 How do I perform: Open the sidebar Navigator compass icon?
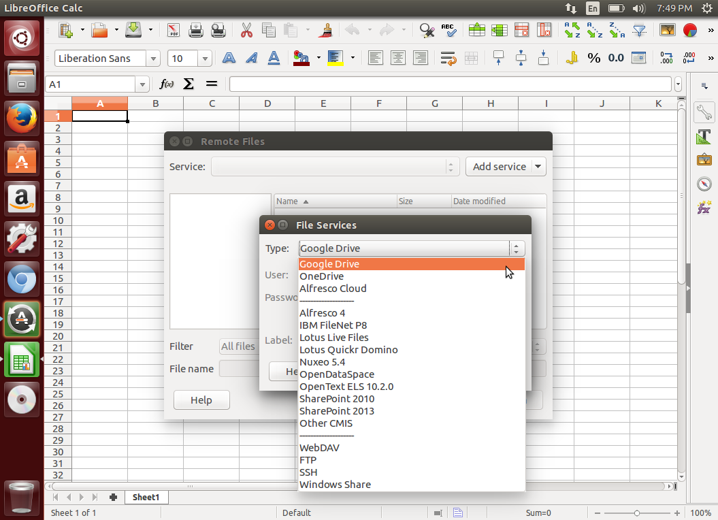(704, 184)
